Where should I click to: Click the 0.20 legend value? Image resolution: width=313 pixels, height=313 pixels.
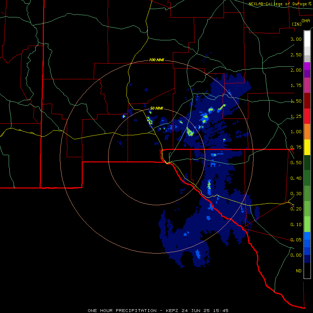tap(296, 209)
